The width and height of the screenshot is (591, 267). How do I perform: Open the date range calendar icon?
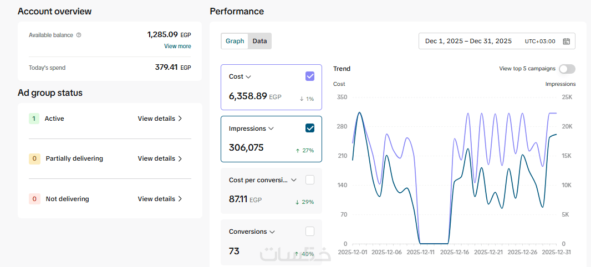tap(566, 41)
